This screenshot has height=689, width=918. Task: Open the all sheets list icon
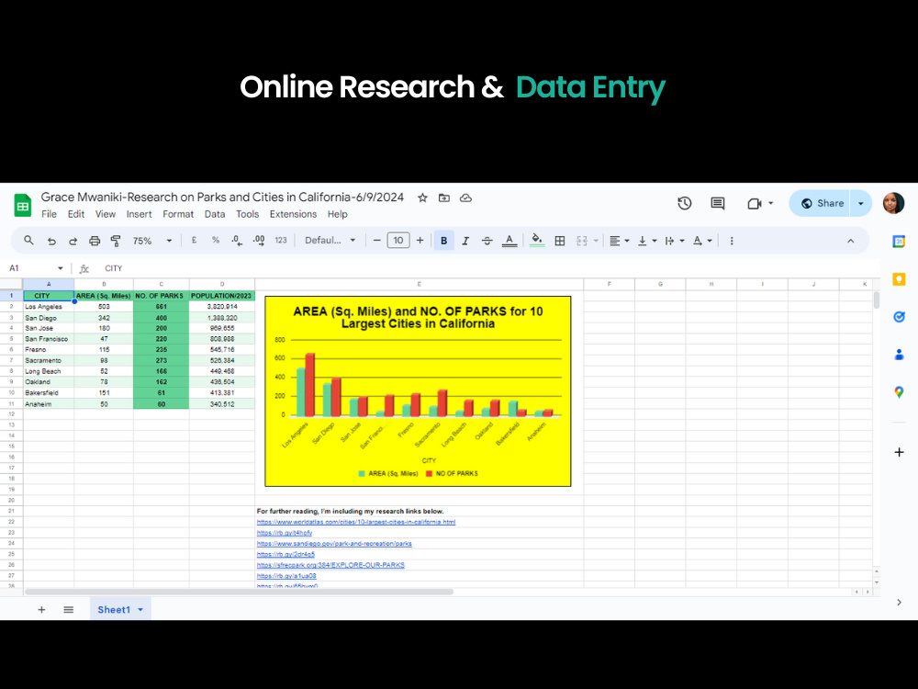[x=69, y=610]
